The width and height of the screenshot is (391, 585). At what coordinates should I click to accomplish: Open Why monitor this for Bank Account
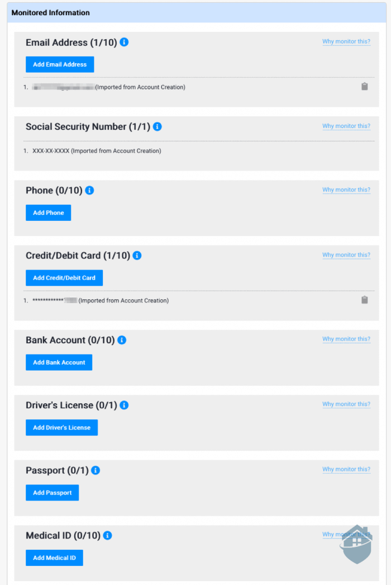pos(346,339)
